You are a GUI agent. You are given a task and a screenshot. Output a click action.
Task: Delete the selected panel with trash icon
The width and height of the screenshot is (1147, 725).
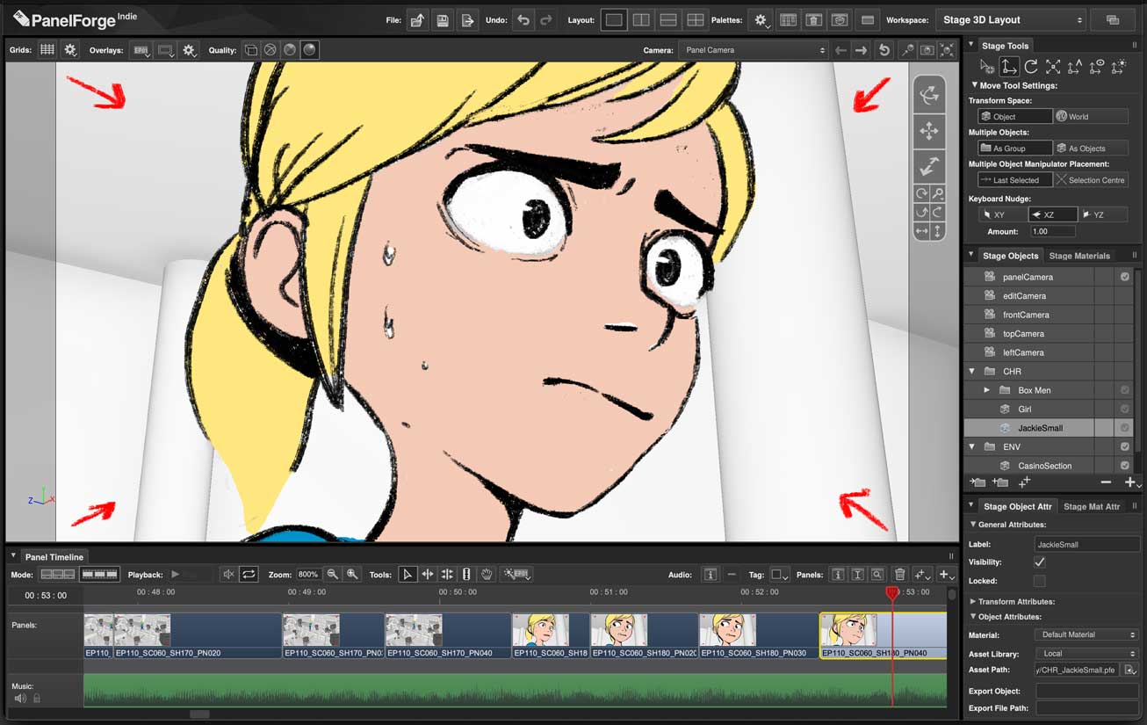899,574
